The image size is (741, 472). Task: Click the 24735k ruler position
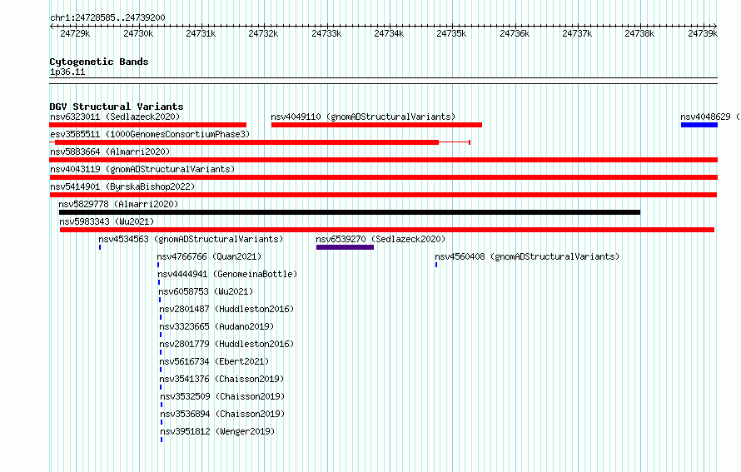[x=451, y=33]
